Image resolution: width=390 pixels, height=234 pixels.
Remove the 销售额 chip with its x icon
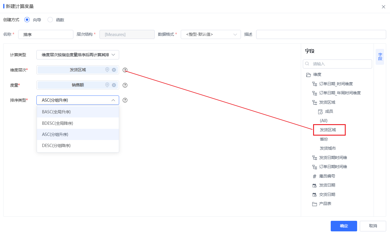[114, 85]
